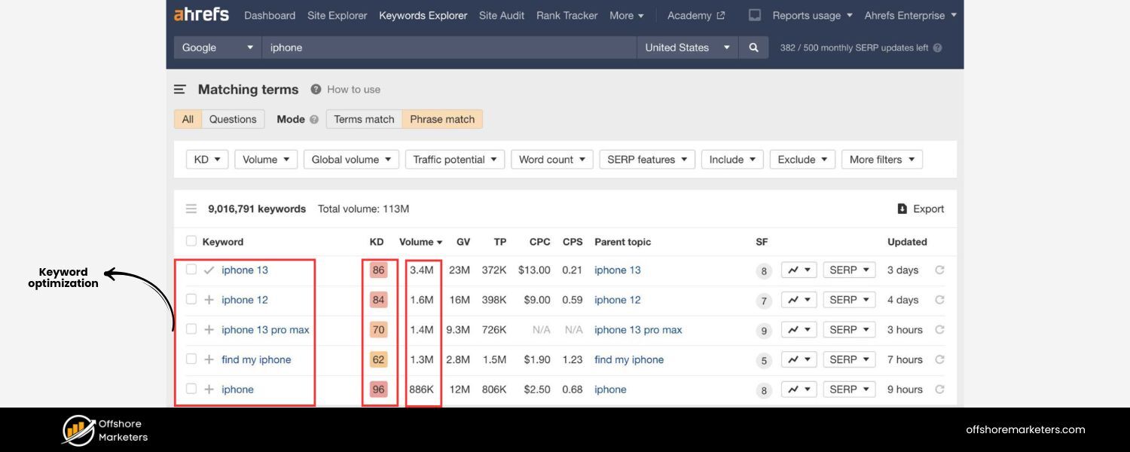Image resolution: width=1130 pixels, height=452 pixels.
Task: Click the search magnifier icon
Action: 753,47
